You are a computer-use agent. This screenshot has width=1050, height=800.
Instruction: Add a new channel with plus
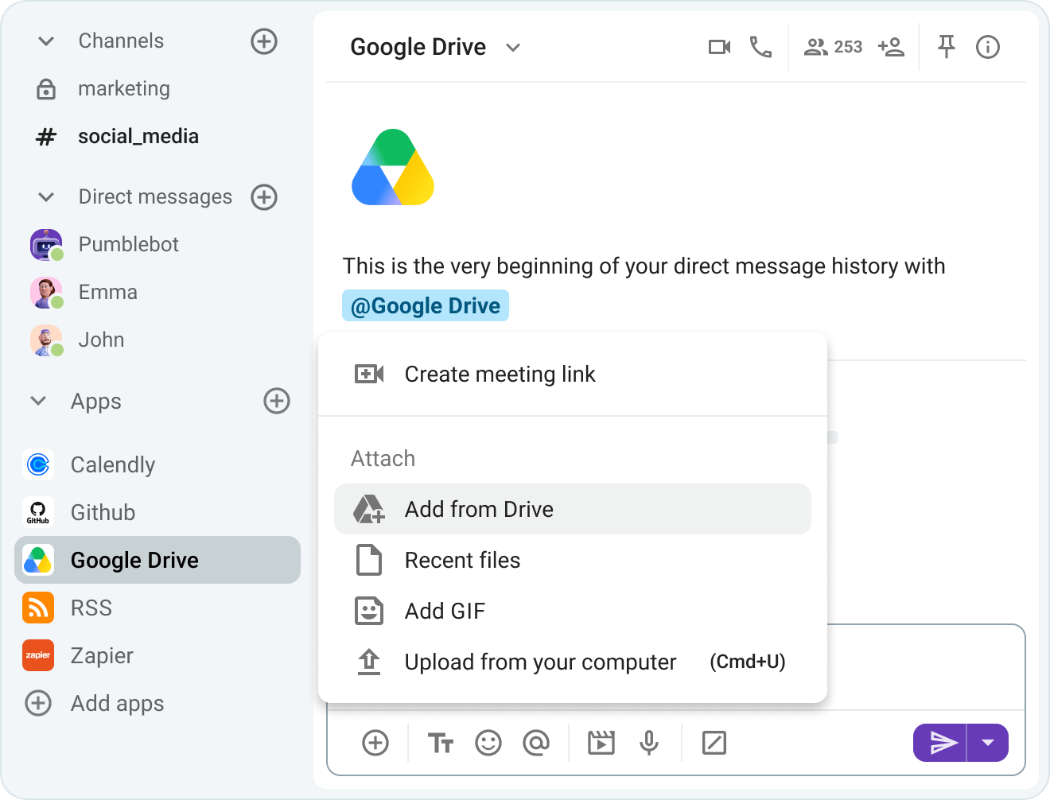click(x=264, y=41)
